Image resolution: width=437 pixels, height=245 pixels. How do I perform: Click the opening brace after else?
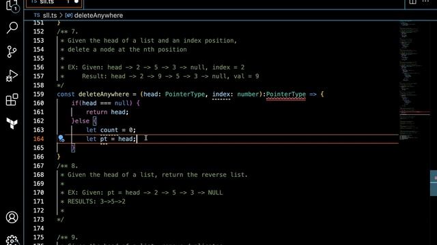(95, 121)
